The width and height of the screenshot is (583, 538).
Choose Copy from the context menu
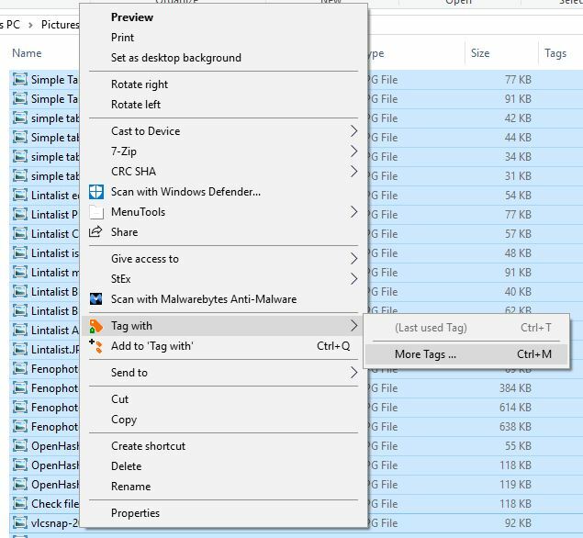click(124, 420)
